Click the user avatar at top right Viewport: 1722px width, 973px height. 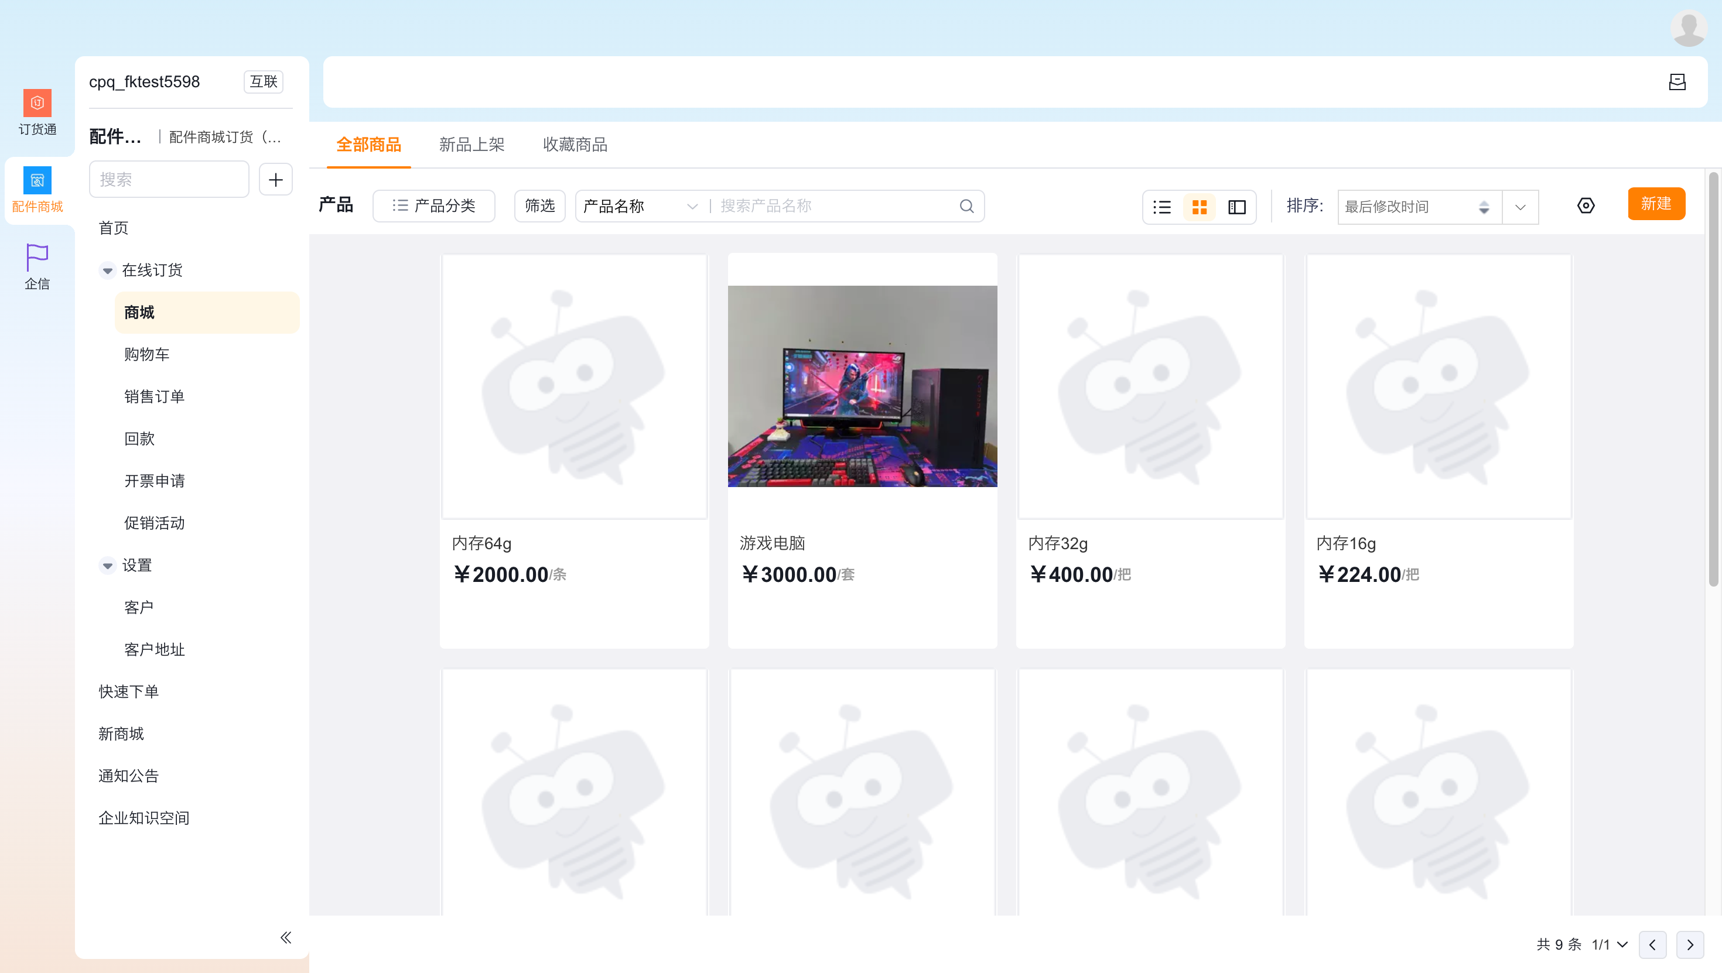pyautogui.click(x=1689, y=28)
